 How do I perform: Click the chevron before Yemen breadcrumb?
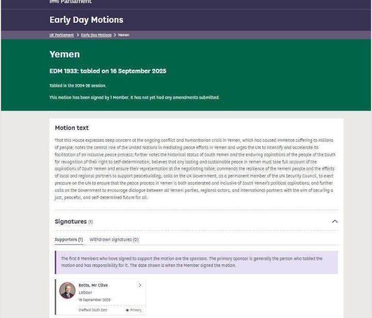tap(115, 35)
